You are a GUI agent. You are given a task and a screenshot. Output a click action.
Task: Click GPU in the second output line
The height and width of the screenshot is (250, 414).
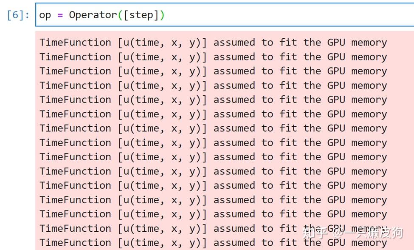336,57
